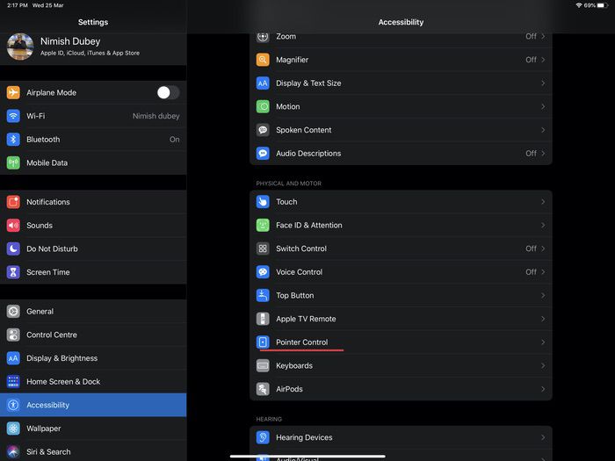615x461 pixels.
Task: Tap the Wi-Fi status bar indicator
Action: (578, 5)
